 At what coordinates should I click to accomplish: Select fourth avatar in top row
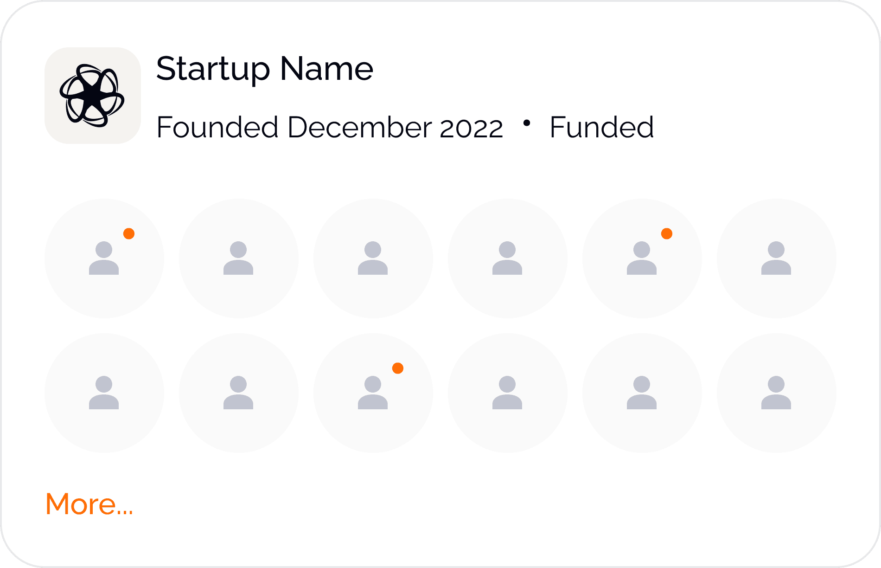(508, 258)
